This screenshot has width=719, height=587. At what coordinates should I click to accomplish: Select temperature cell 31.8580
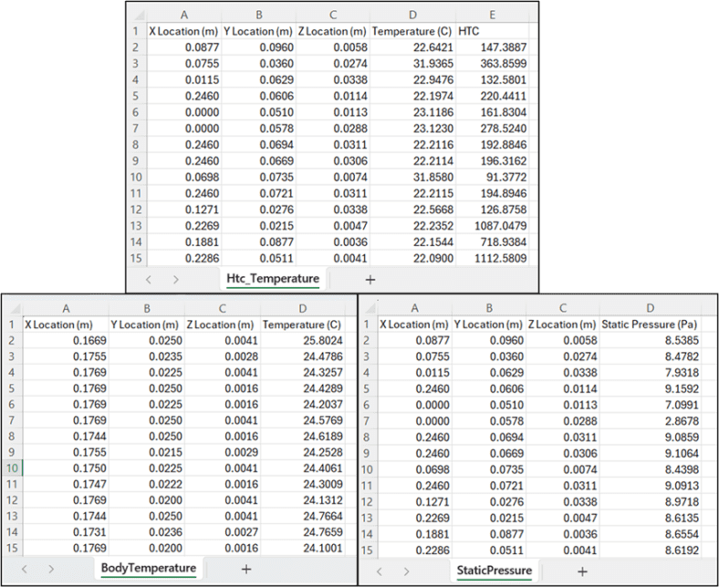[x=412, y=177]
